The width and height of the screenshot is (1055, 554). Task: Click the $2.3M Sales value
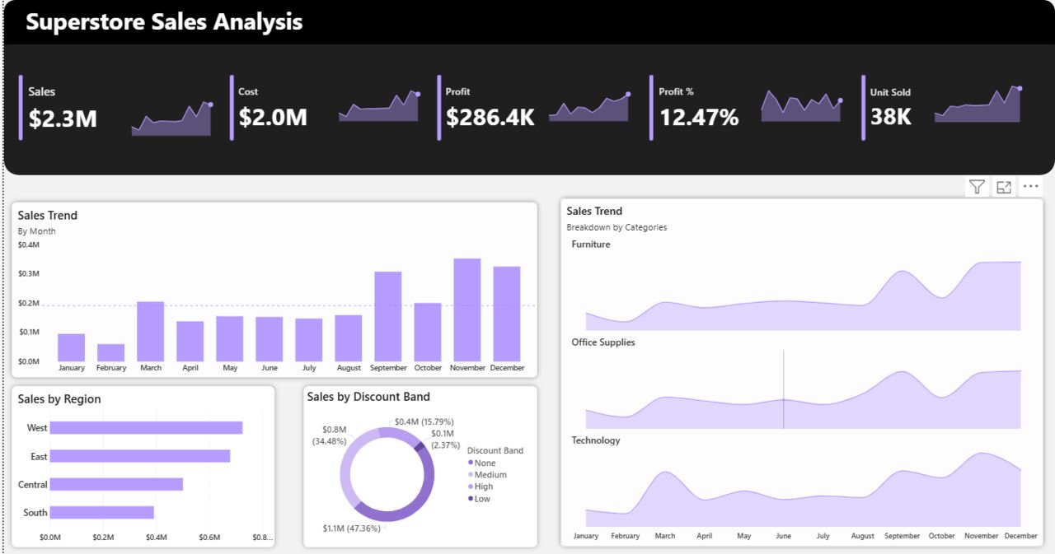63,118
